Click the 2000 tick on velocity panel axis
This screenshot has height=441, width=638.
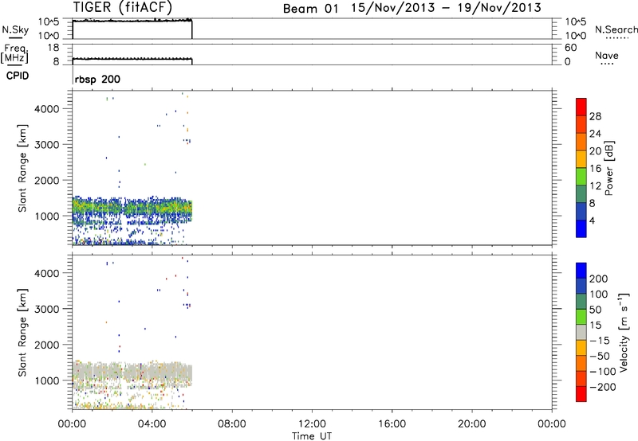pyautogui.click(x=47, y=345)
